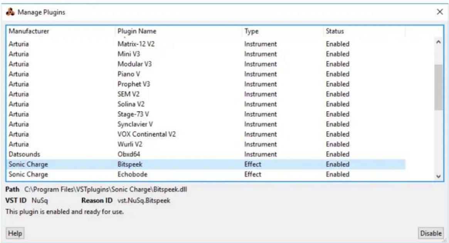Click the Reason ID value vst.NuSq.Bitspeek

click(144, 200)
